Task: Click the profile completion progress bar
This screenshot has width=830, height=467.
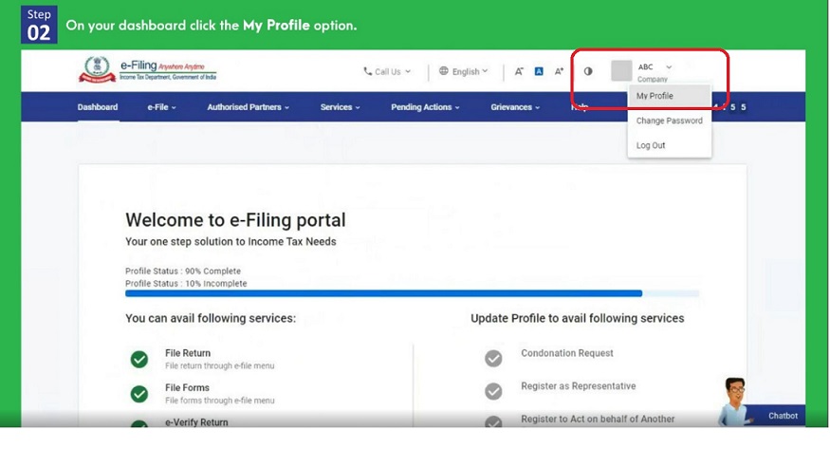Action: (384, 293)
